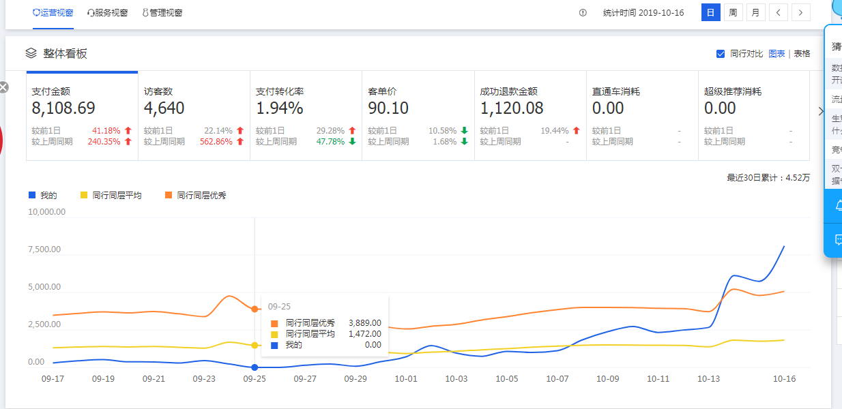Go to next date with right arrow
842x409 pixels.
coord(801,12)
